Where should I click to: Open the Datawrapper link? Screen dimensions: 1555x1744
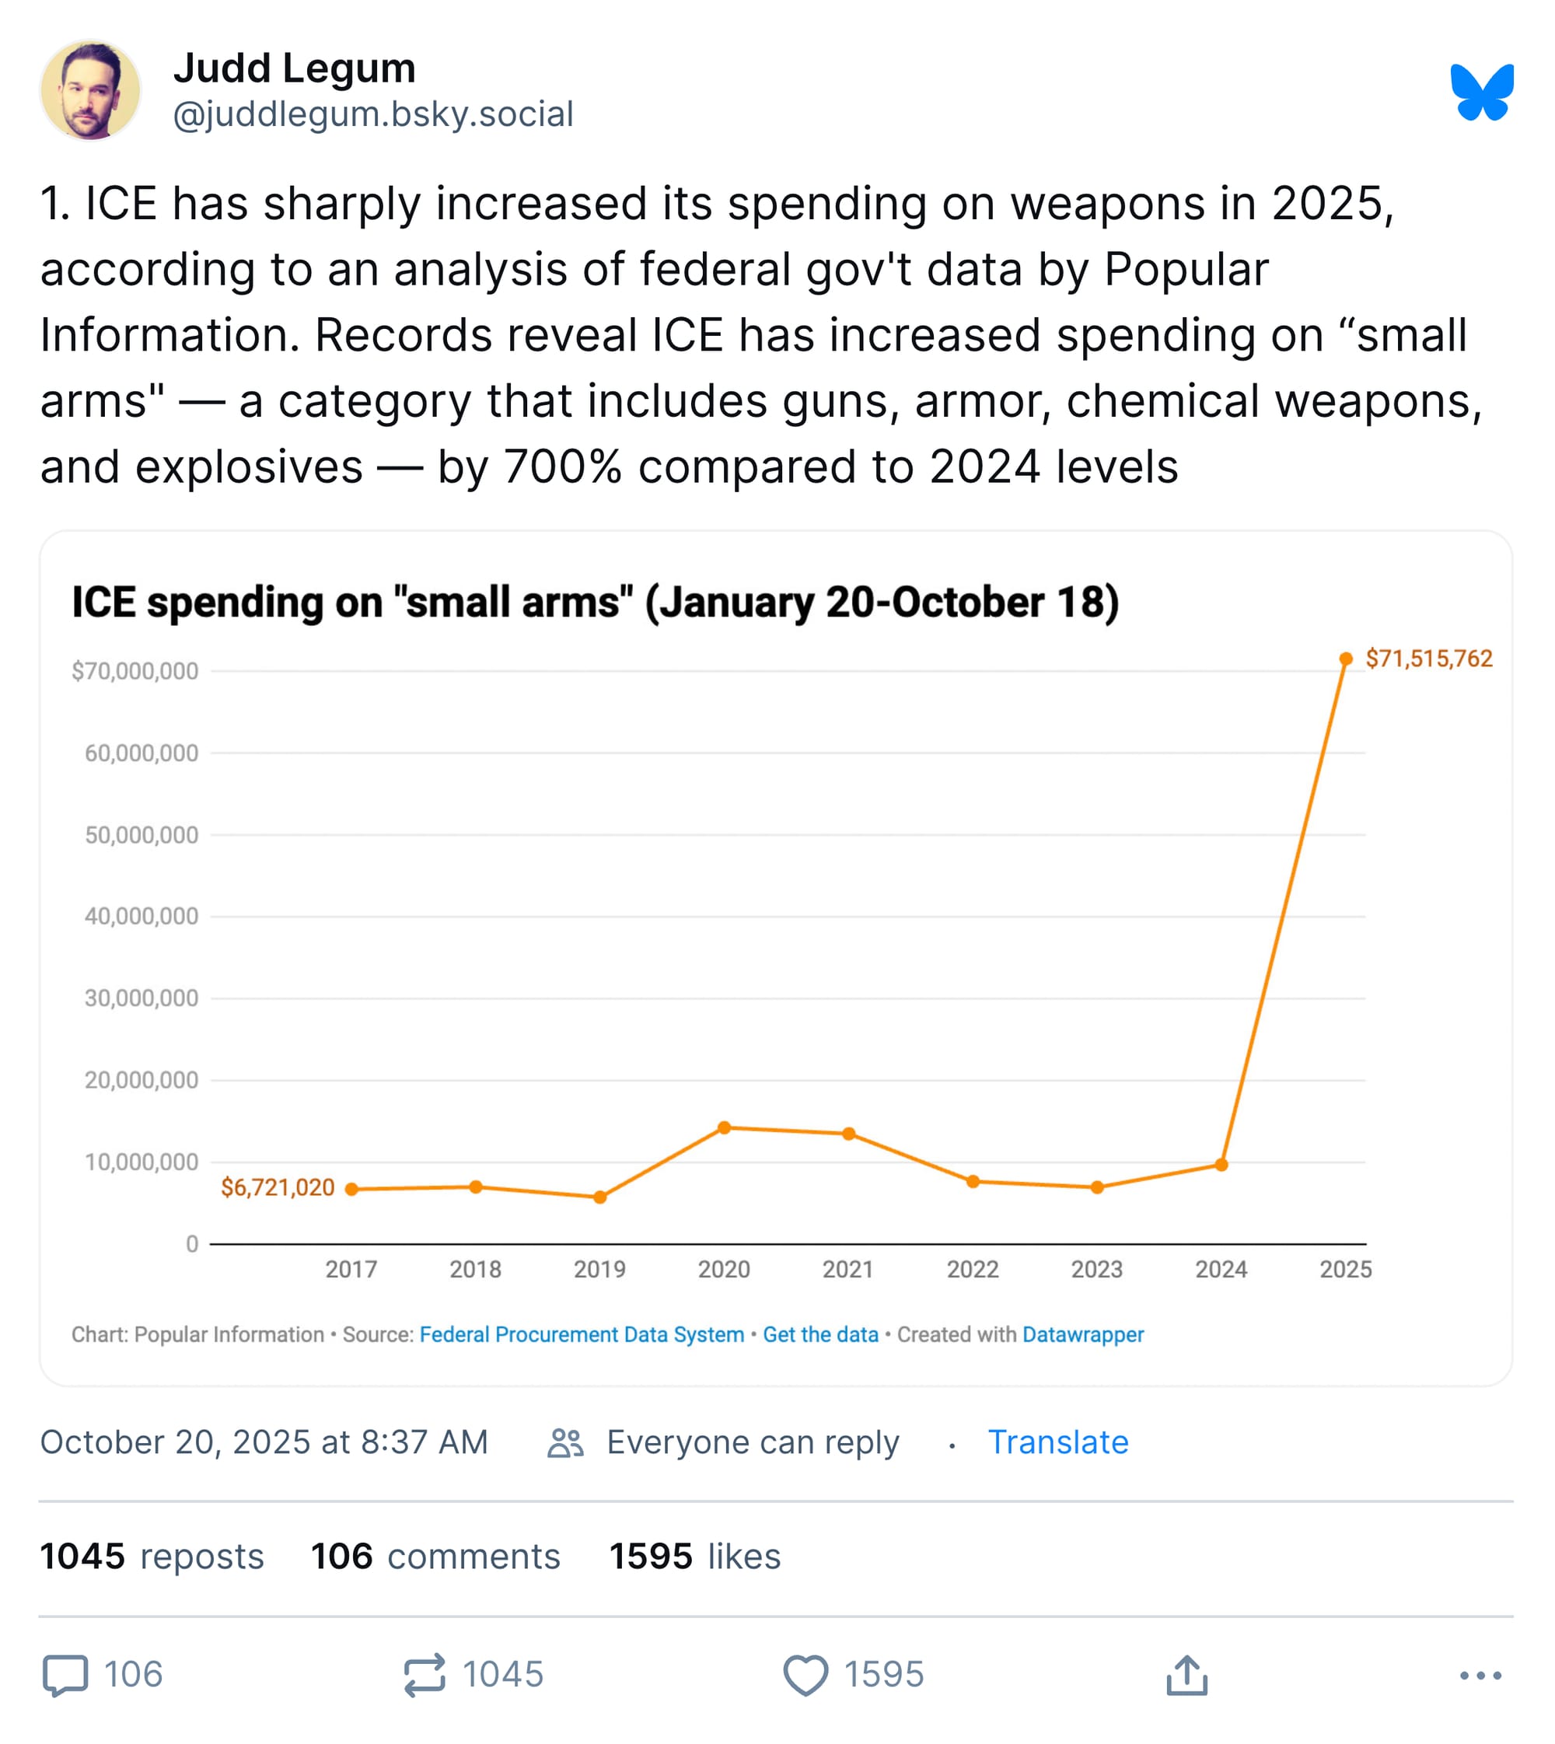[x=1082, y=1335]
